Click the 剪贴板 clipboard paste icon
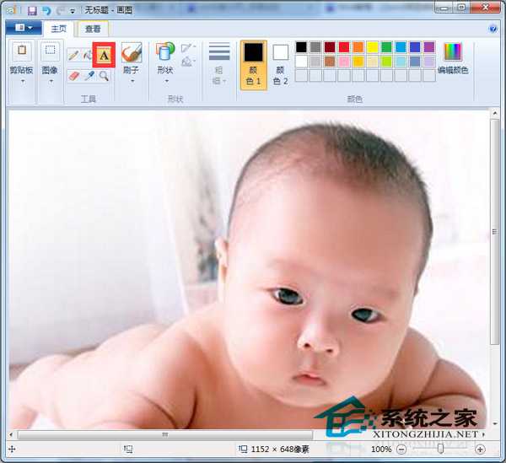The height and width of the screenshot is (463, 506). click(x=22, y=51)
